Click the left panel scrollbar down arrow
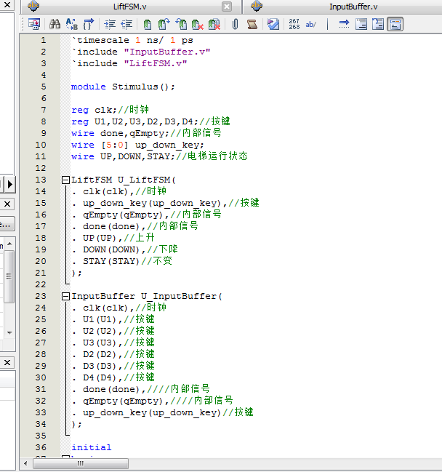 point(9,332)
